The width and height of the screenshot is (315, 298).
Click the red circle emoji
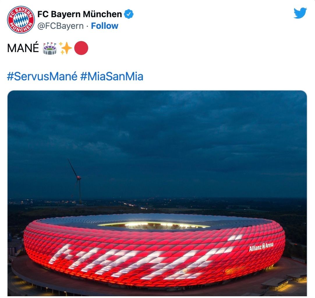(81, 48)
